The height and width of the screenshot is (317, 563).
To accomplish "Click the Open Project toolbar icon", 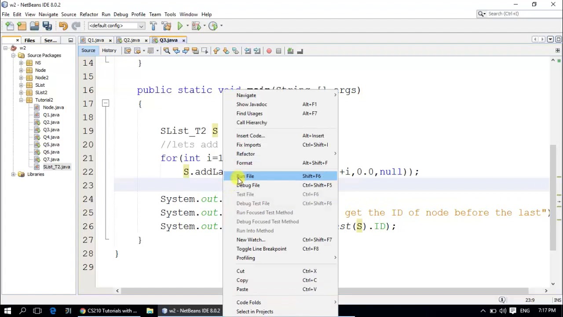I will [x=34, y=26].
